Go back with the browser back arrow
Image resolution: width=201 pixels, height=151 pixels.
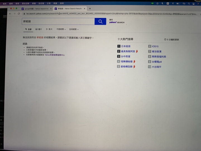(x=10, y=14)
